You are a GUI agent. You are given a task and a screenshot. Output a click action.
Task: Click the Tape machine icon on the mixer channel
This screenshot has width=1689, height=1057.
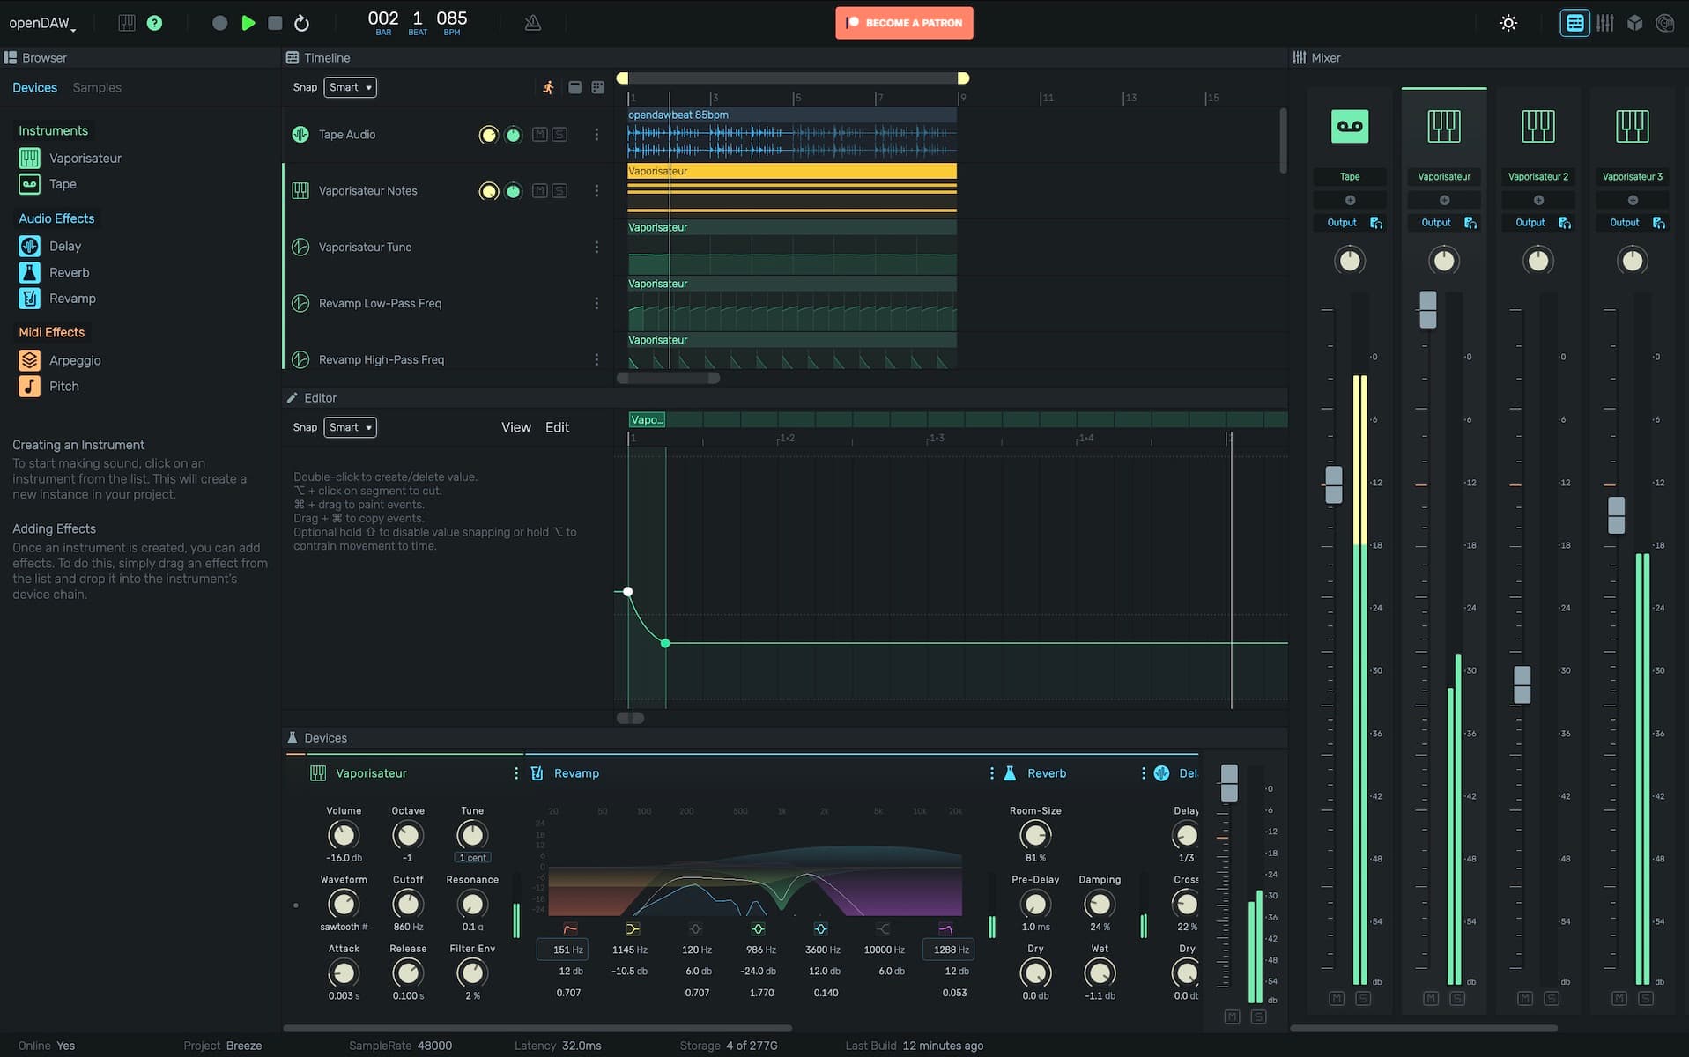pyautogui.click(x=1350, y=126)
